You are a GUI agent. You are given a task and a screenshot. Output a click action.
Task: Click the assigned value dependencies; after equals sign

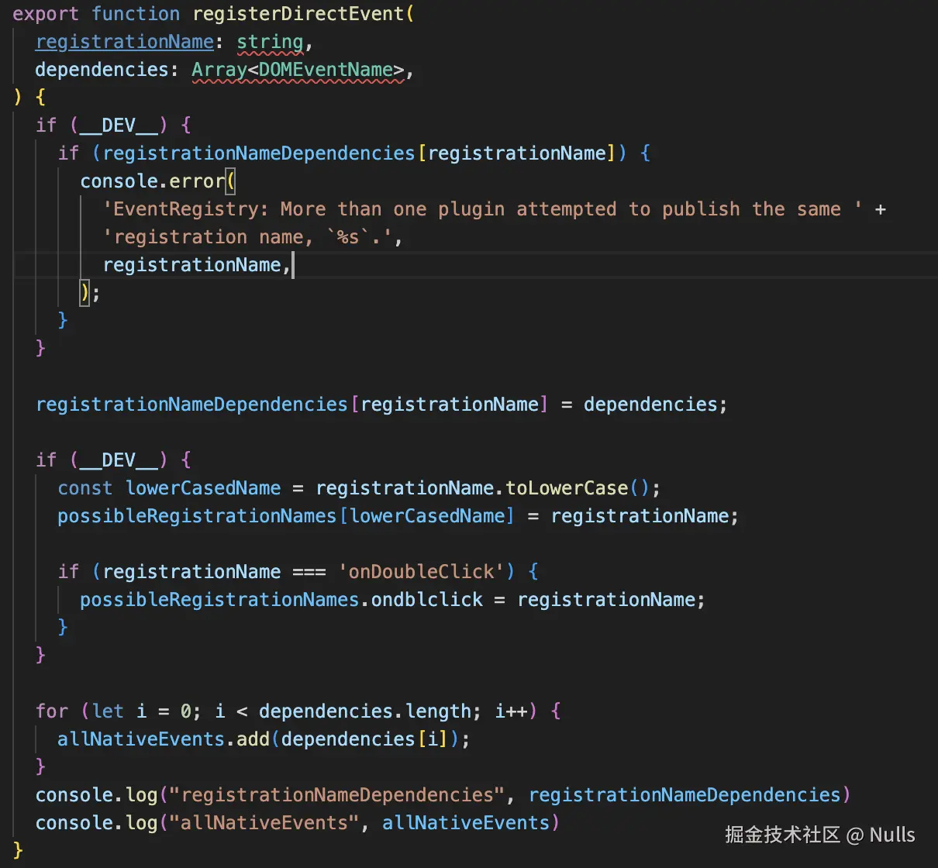[x=655, y=405]
